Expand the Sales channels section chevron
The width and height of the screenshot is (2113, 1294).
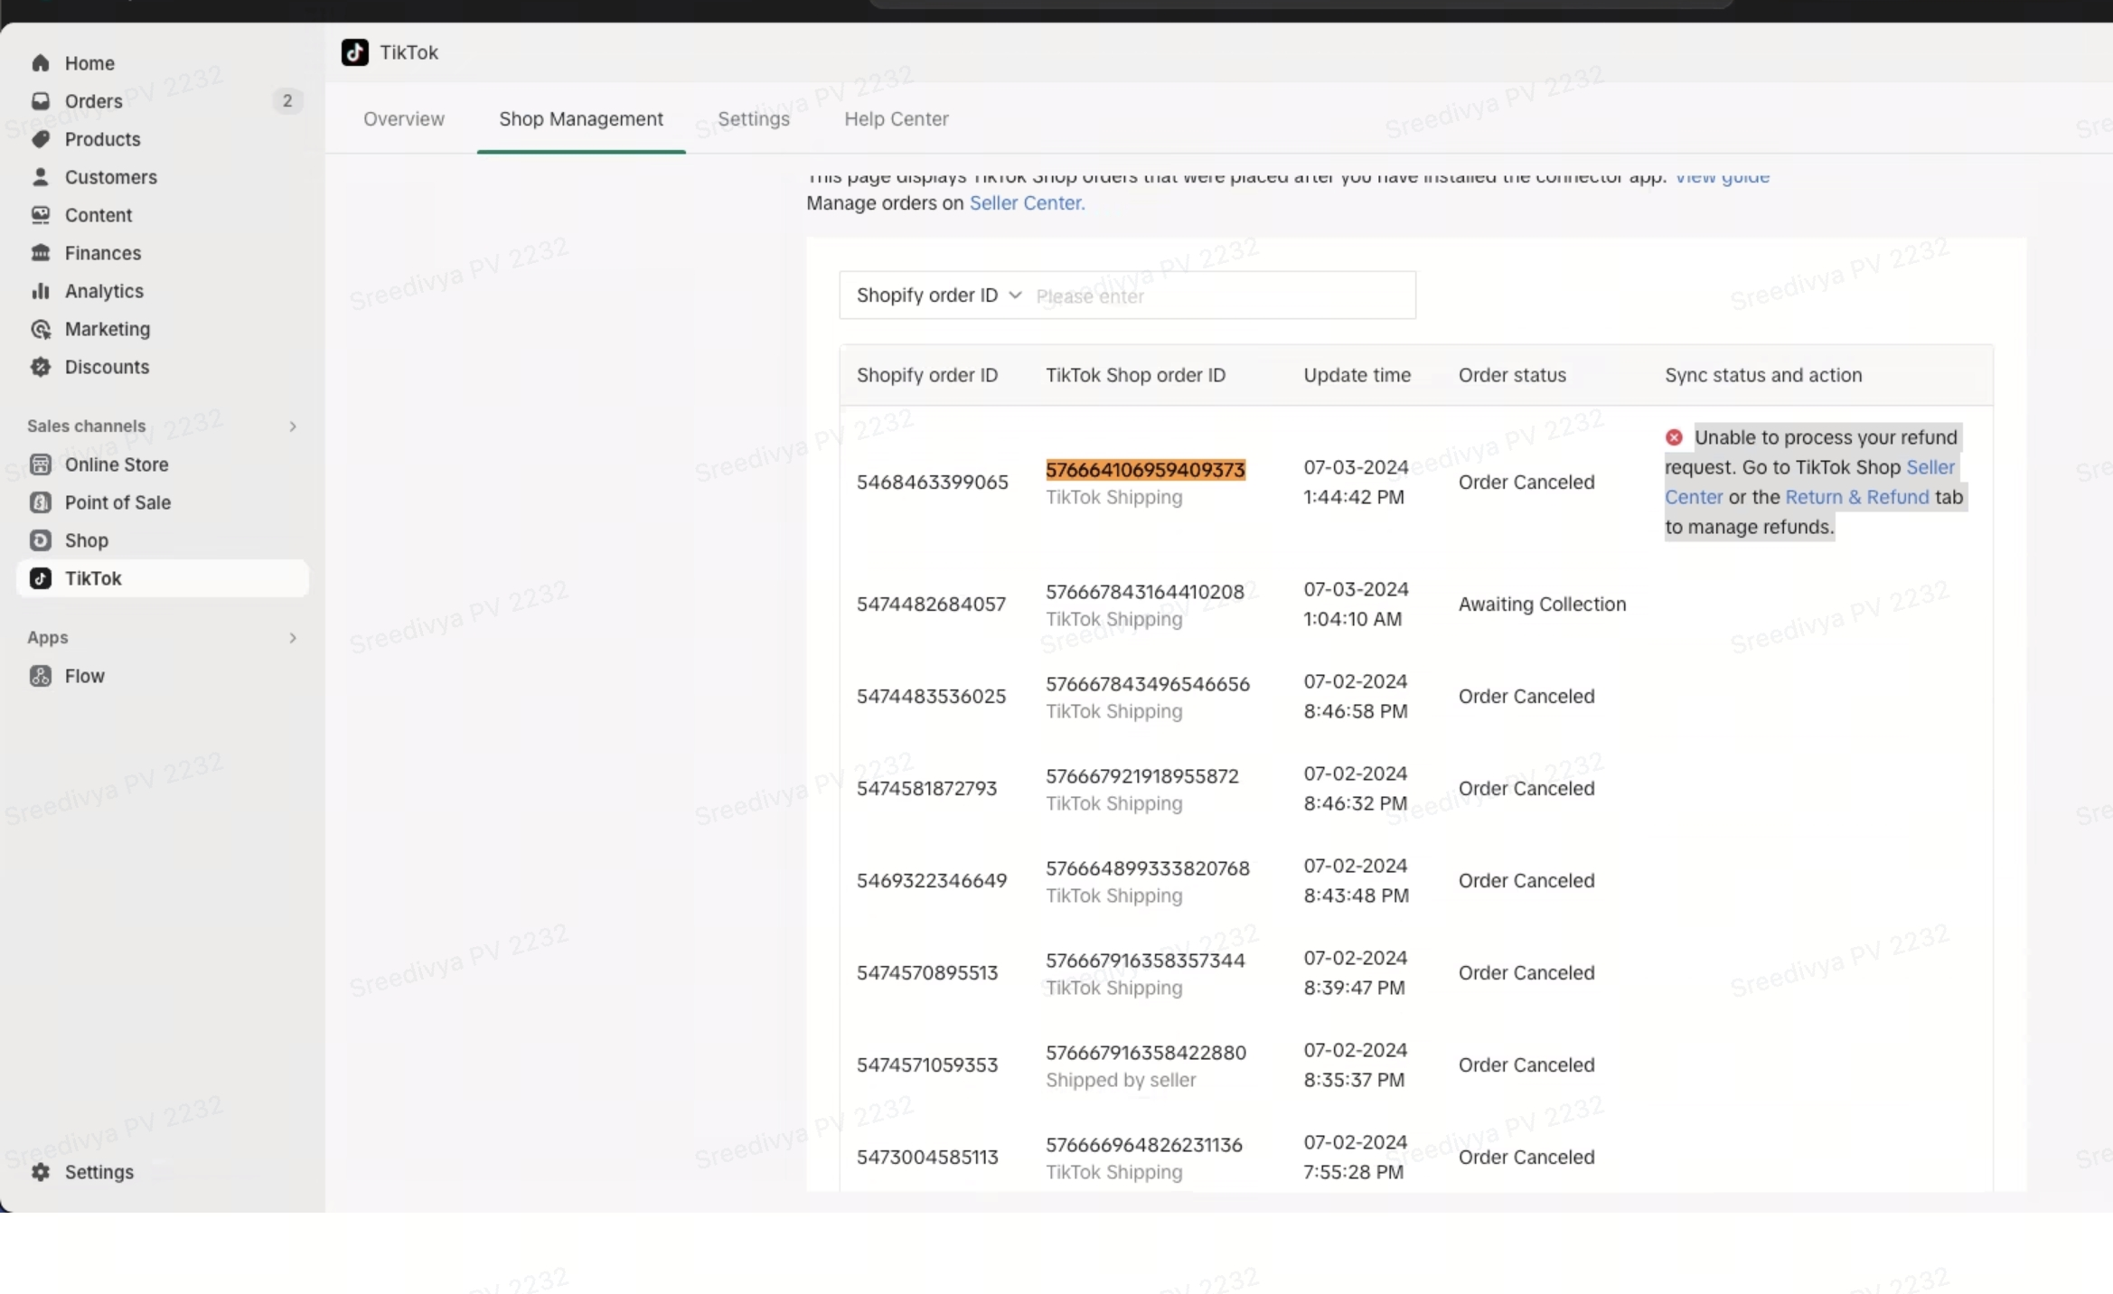pos(292,427)
